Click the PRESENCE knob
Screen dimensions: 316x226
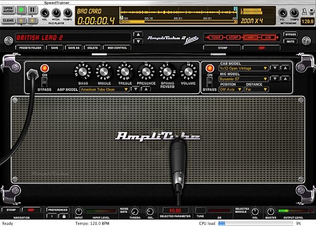point(146,72)
